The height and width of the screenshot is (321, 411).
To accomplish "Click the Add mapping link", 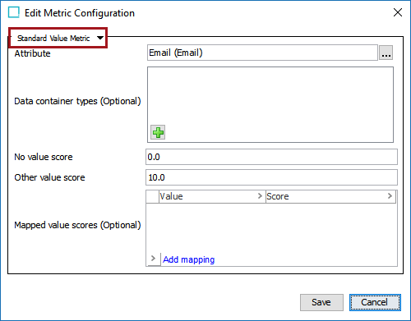I will [188, 259].
